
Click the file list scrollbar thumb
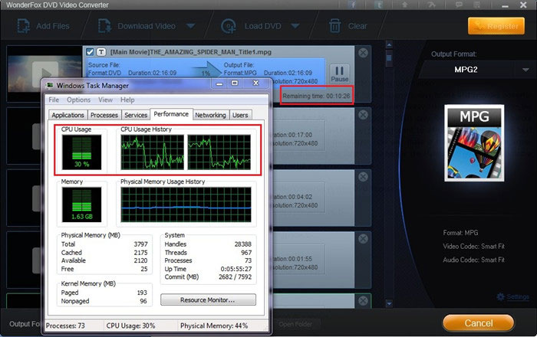point(389,58)
